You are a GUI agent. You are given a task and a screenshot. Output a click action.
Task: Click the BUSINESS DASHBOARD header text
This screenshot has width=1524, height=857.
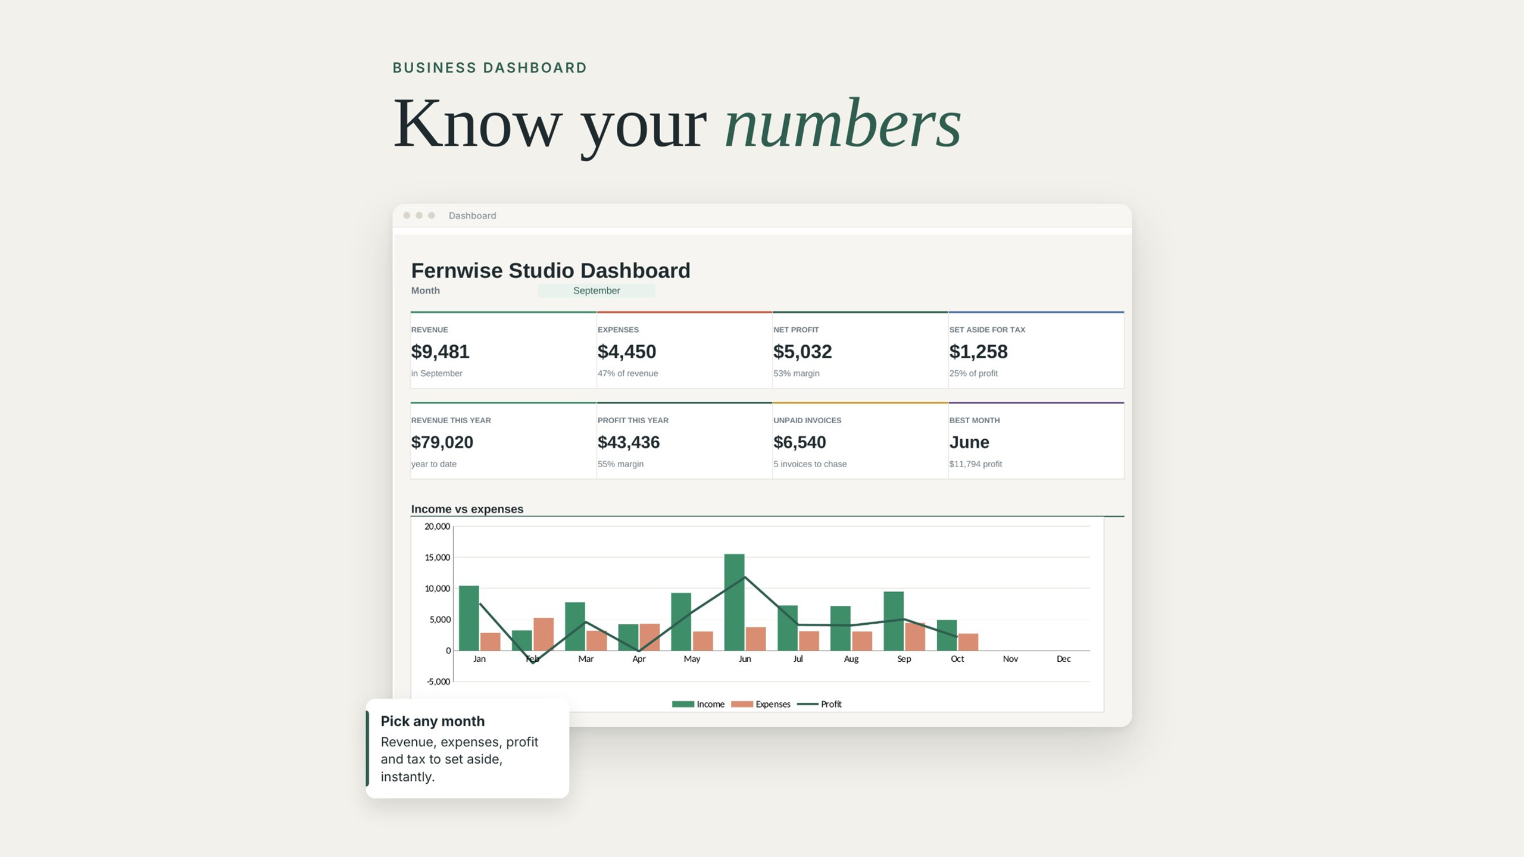(x=490, y=68)
